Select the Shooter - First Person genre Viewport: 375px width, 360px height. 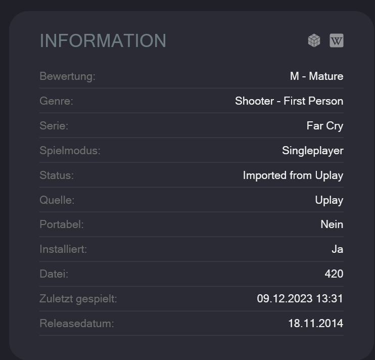[x=289, y=101]
